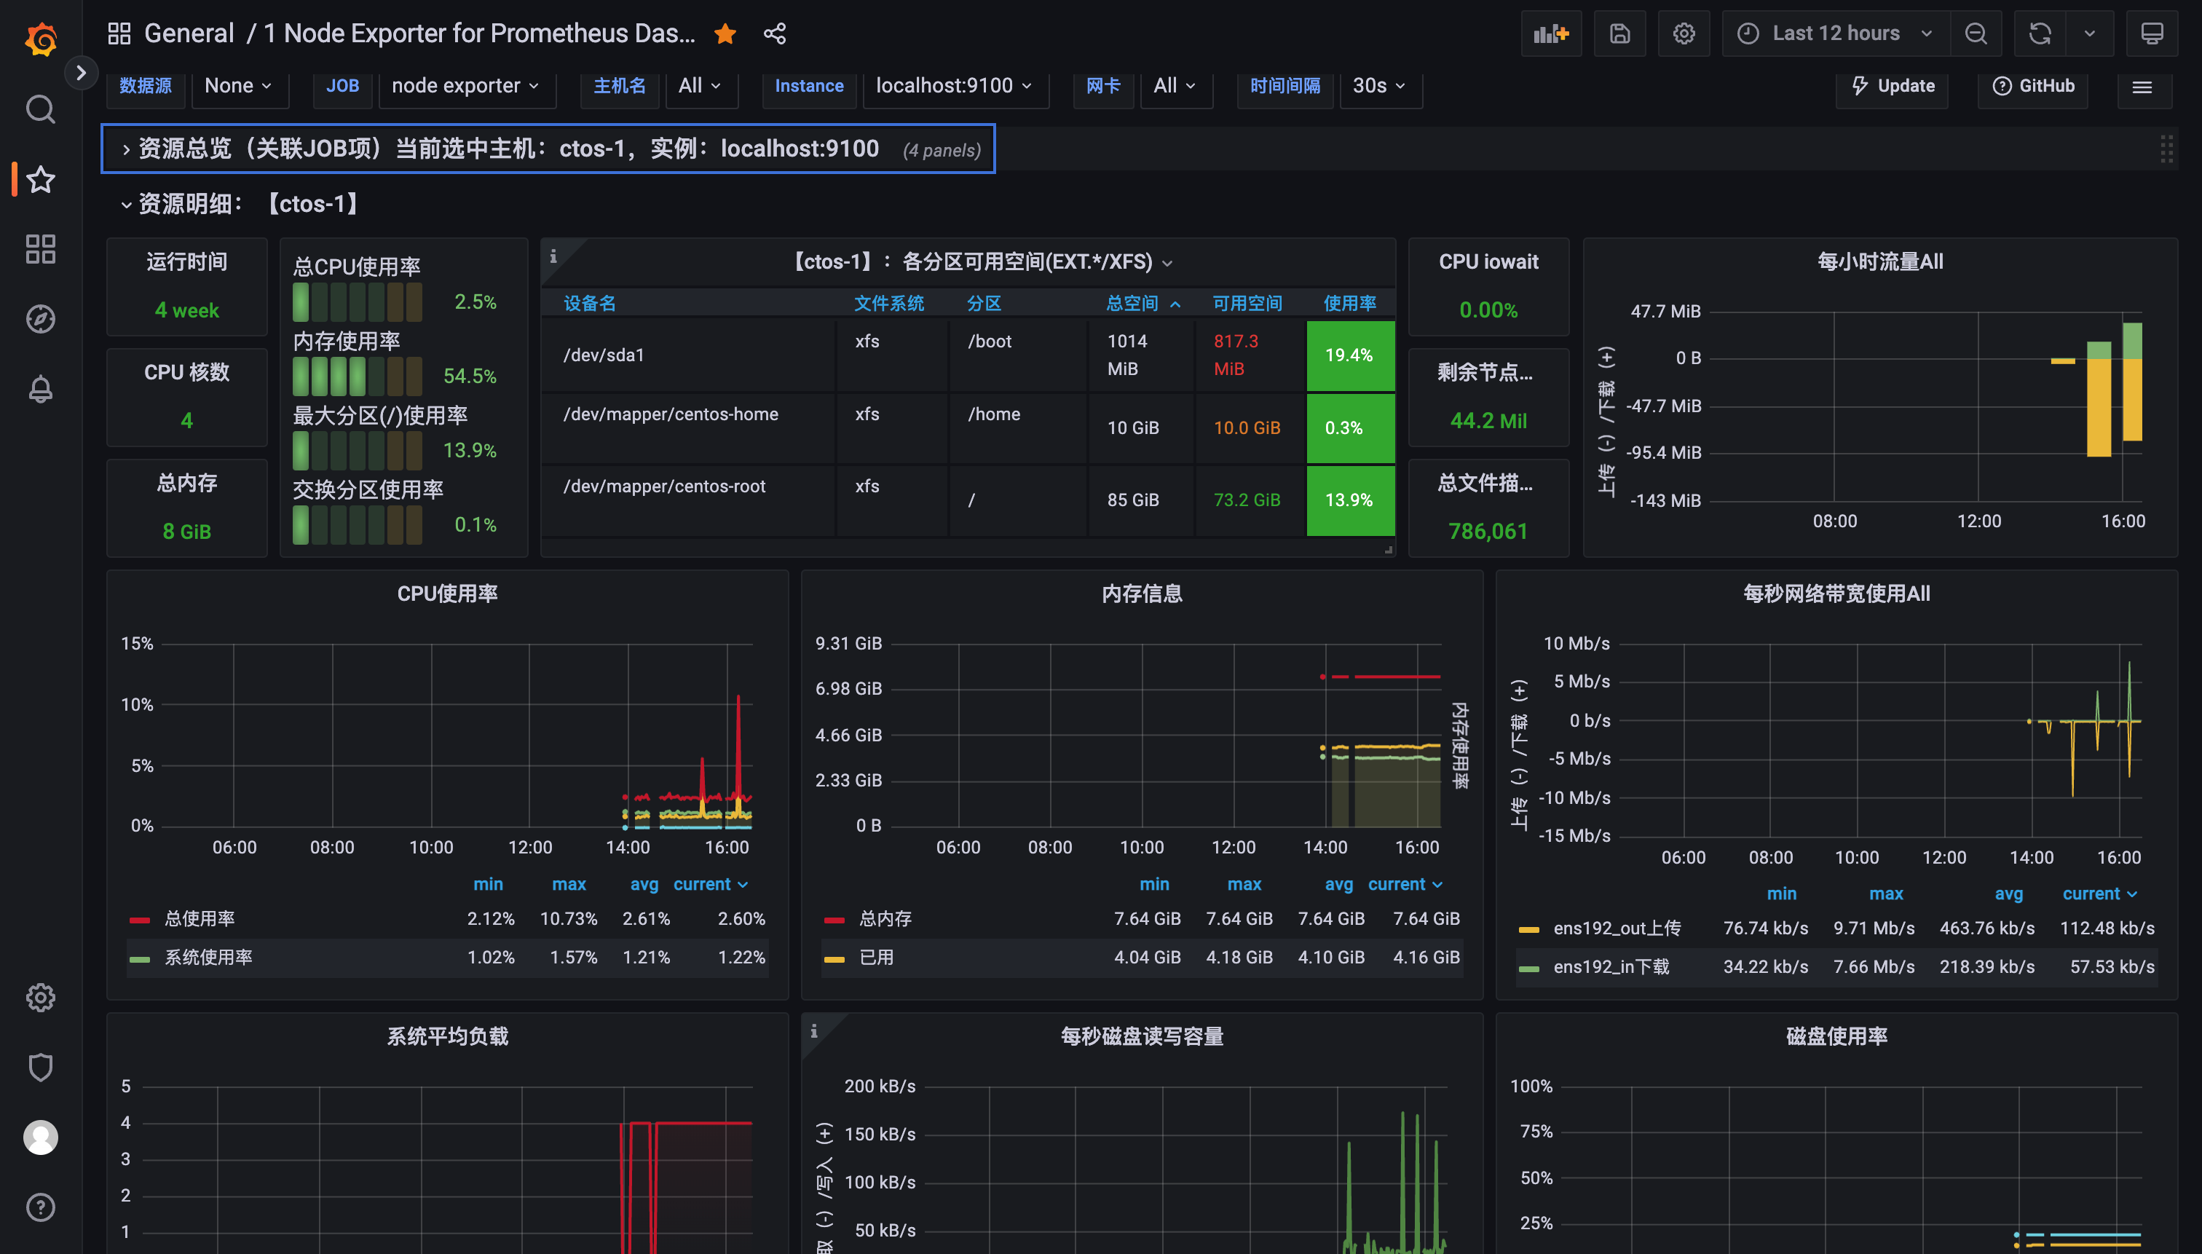Open the 网卡 All dropdown
2202x1254 pixels.
(1175, 86)
